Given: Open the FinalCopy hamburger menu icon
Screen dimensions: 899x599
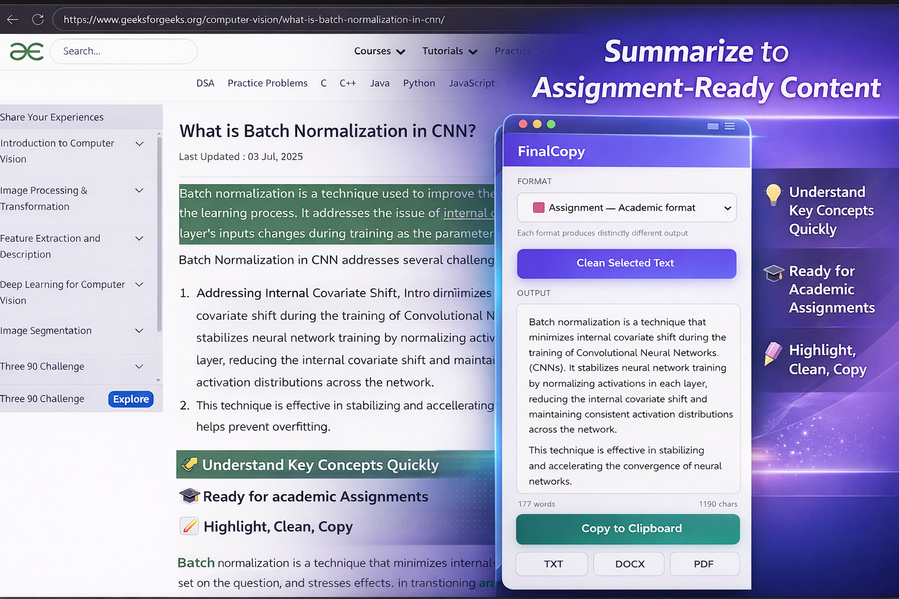Looking at the screenshot, I should point(730,126).
